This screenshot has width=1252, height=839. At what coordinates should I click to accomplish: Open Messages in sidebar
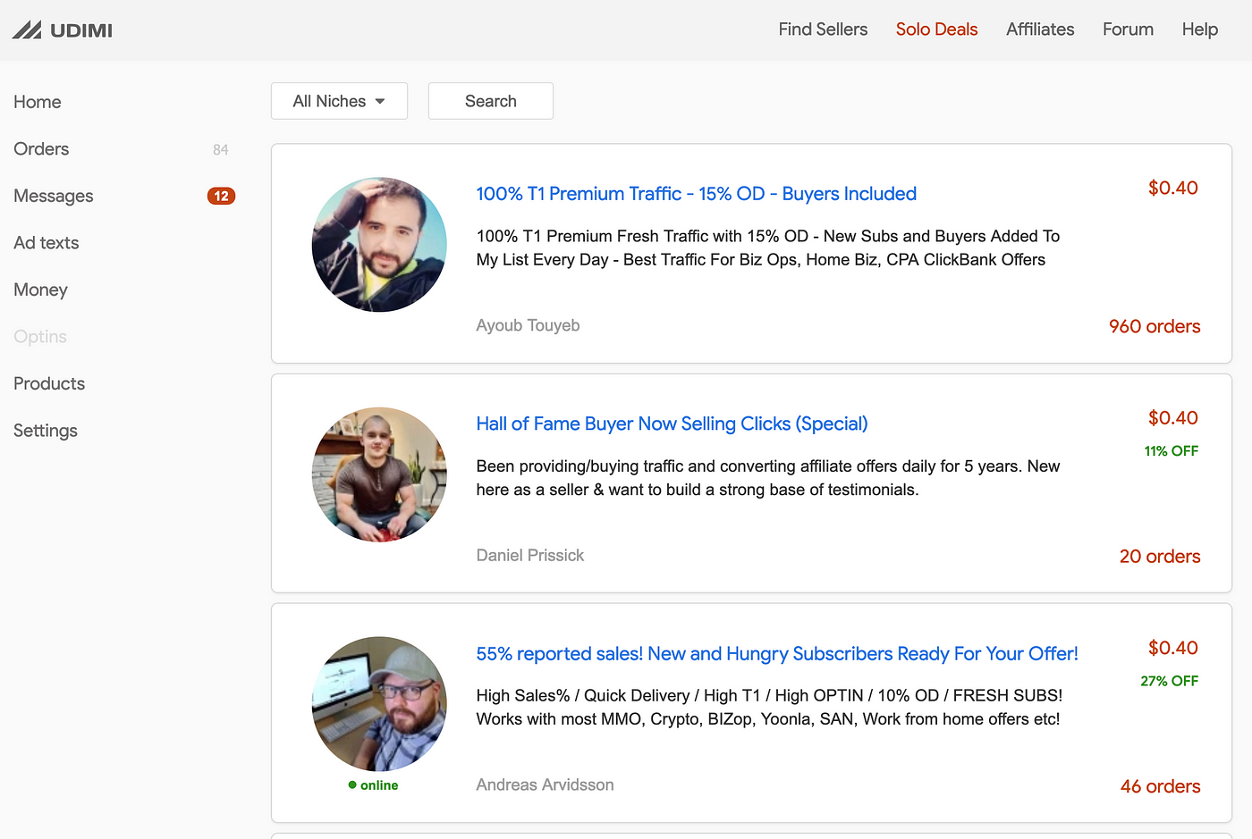click(x=54, y=196)
